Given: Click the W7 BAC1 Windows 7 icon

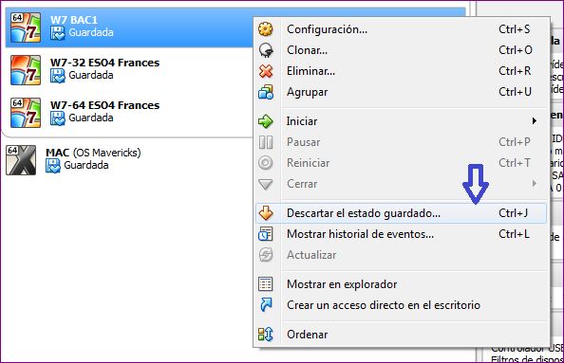Looking at the screenshot, I should click(26, 27).
